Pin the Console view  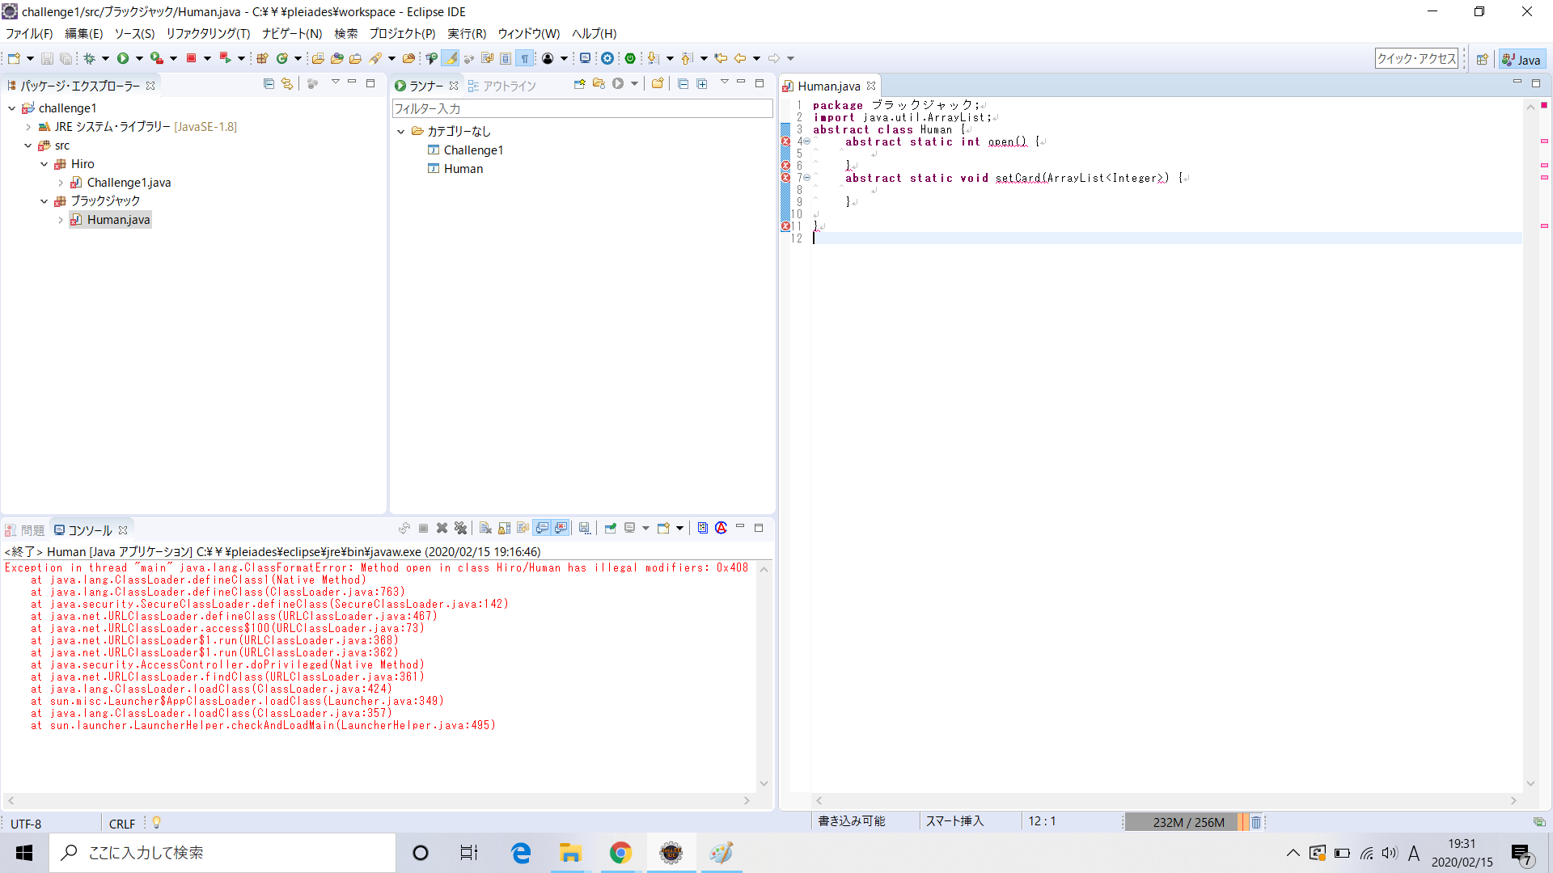[x=611, y=528]
